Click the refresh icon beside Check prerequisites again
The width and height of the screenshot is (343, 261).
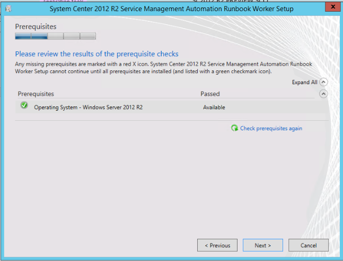(234, 128)
